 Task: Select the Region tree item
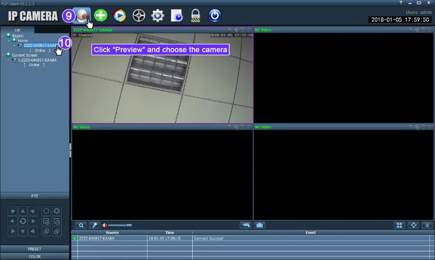[18, 36]
